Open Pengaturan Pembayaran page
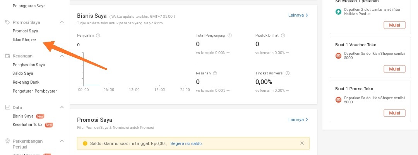 pyautogui.click(x=35, y=91)
